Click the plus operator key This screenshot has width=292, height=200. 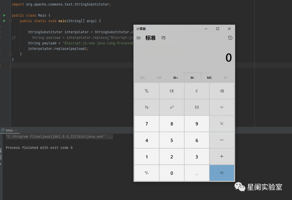click(222, 156)
